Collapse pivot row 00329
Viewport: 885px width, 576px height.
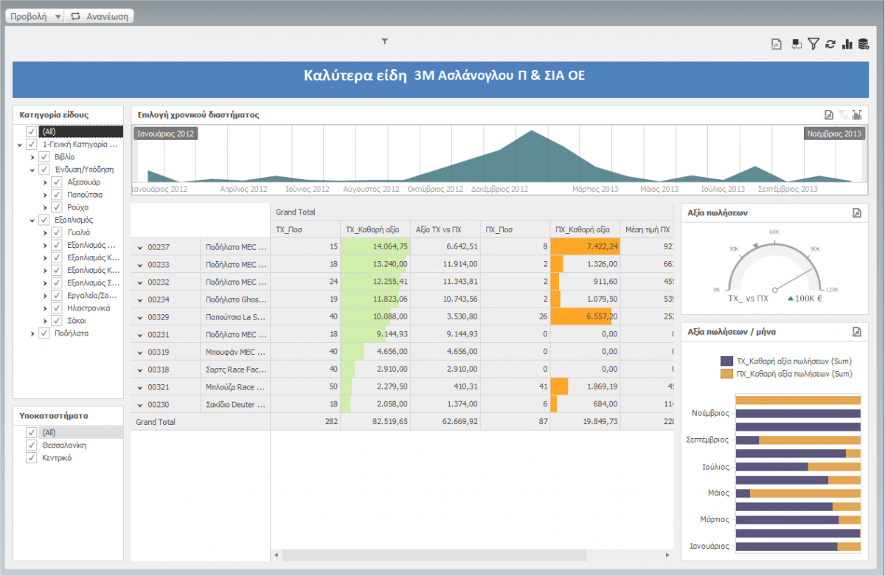(x=140, y=317)
